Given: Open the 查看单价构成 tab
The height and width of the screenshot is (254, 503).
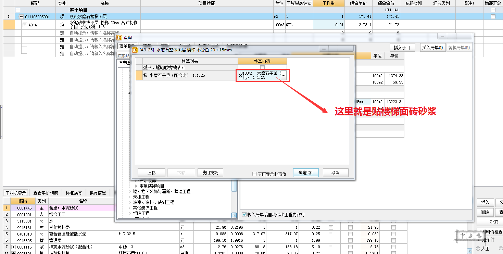Looking at the screenshot, I should click(46, 193).
